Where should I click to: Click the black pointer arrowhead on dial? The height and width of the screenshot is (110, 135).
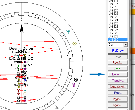(x=22, y=28)
